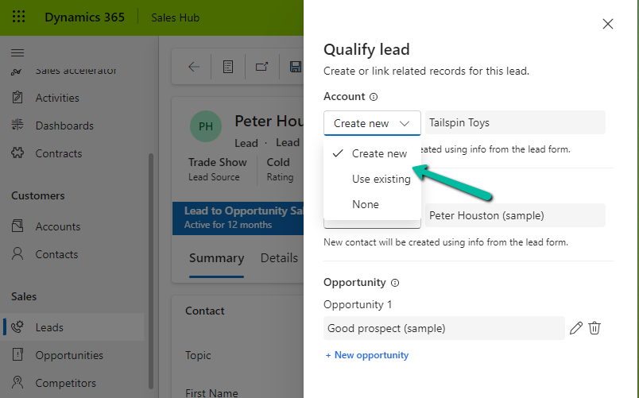
Task: Click the Trade Show lead source value
Action: 217,162
